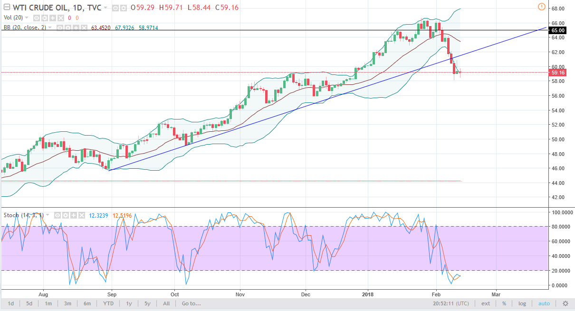Screen dimensions: 575x311
Task: Open Vol (20) indicator settings gear
Action: pos(45,18)
